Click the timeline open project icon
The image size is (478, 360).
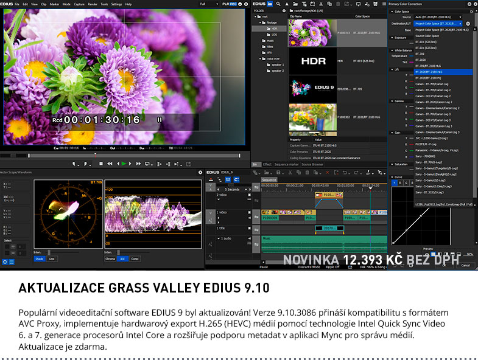coord(266,173)
